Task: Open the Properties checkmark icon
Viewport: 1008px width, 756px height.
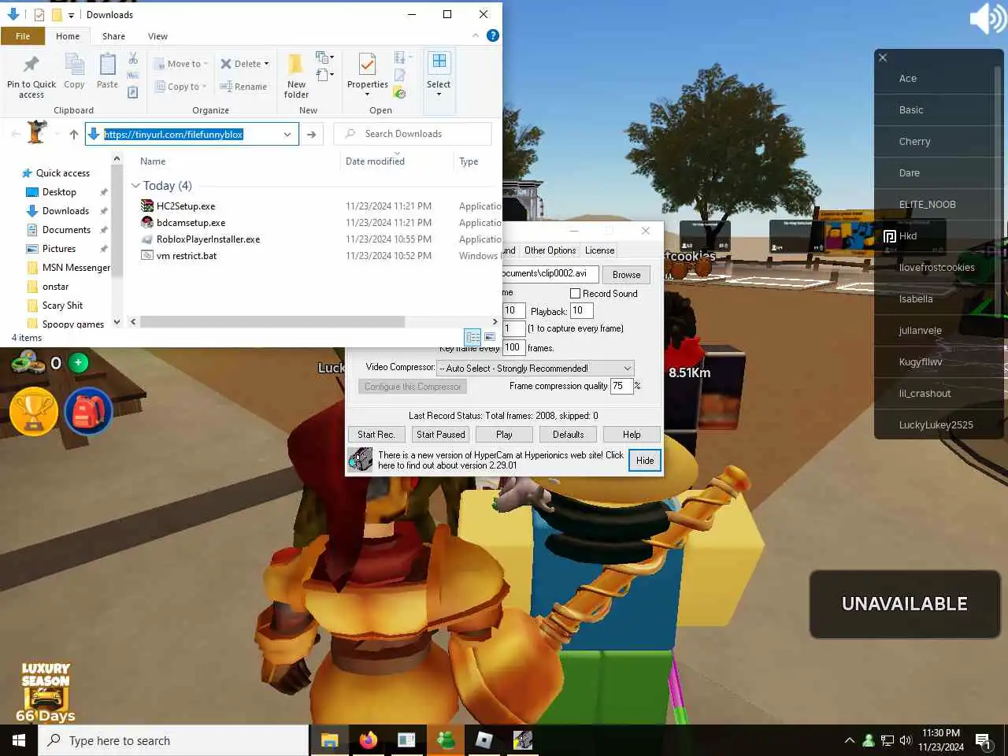Action: [367, 65]
